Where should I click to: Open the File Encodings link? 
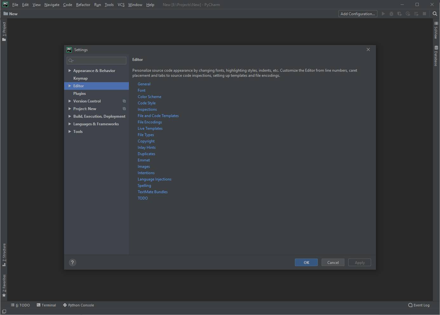(x=150, y=122)
